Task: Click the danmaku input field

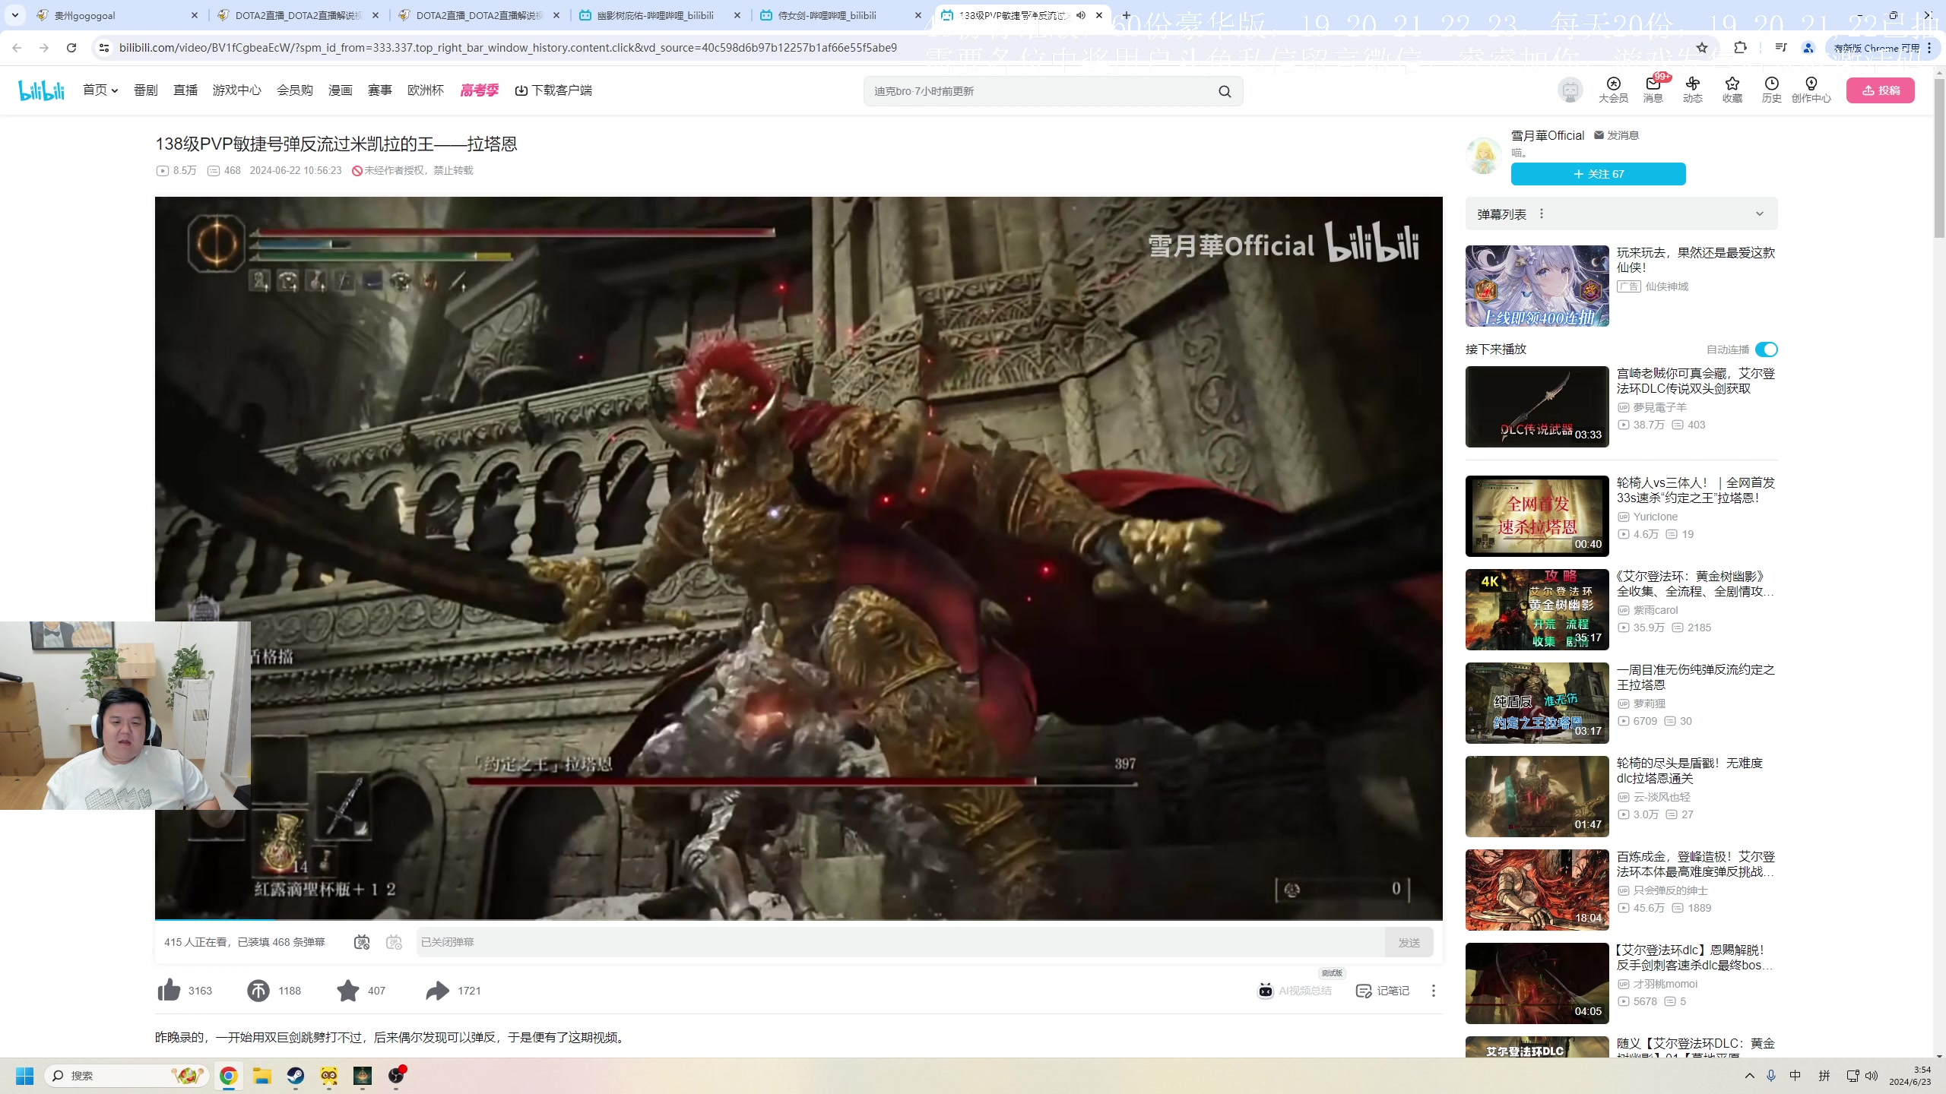Action: click(900, 942)
